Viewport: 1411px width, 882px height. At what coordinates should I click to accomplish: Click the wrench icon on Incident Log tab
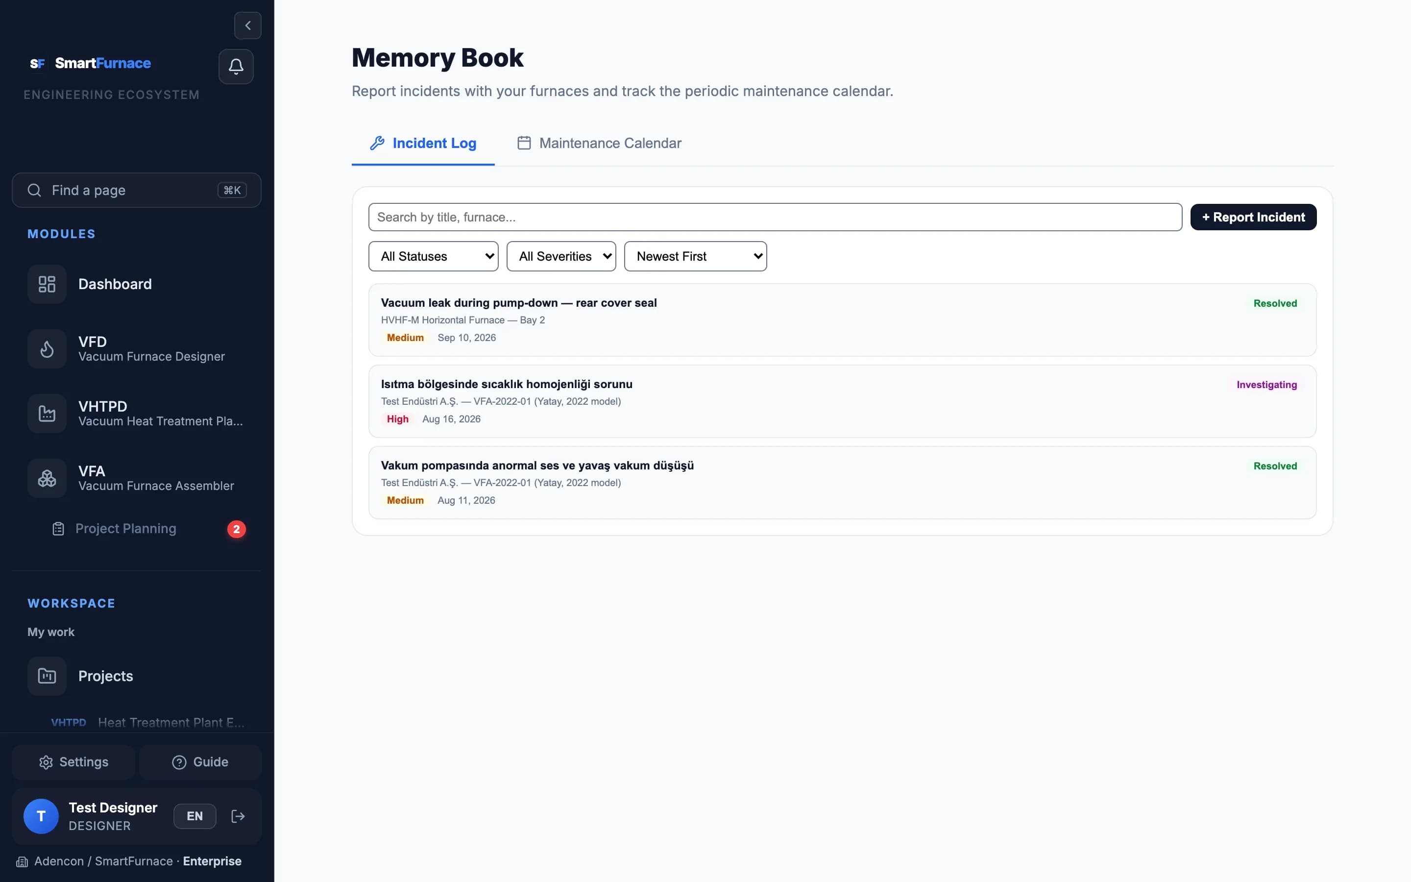[x=377, y=143]
